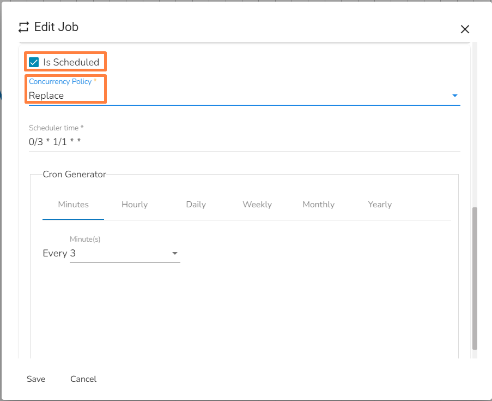The width and height of the screenshot is (492, 401).
Task: Select the Weekly tab
Action: click(x=257, y=205)
